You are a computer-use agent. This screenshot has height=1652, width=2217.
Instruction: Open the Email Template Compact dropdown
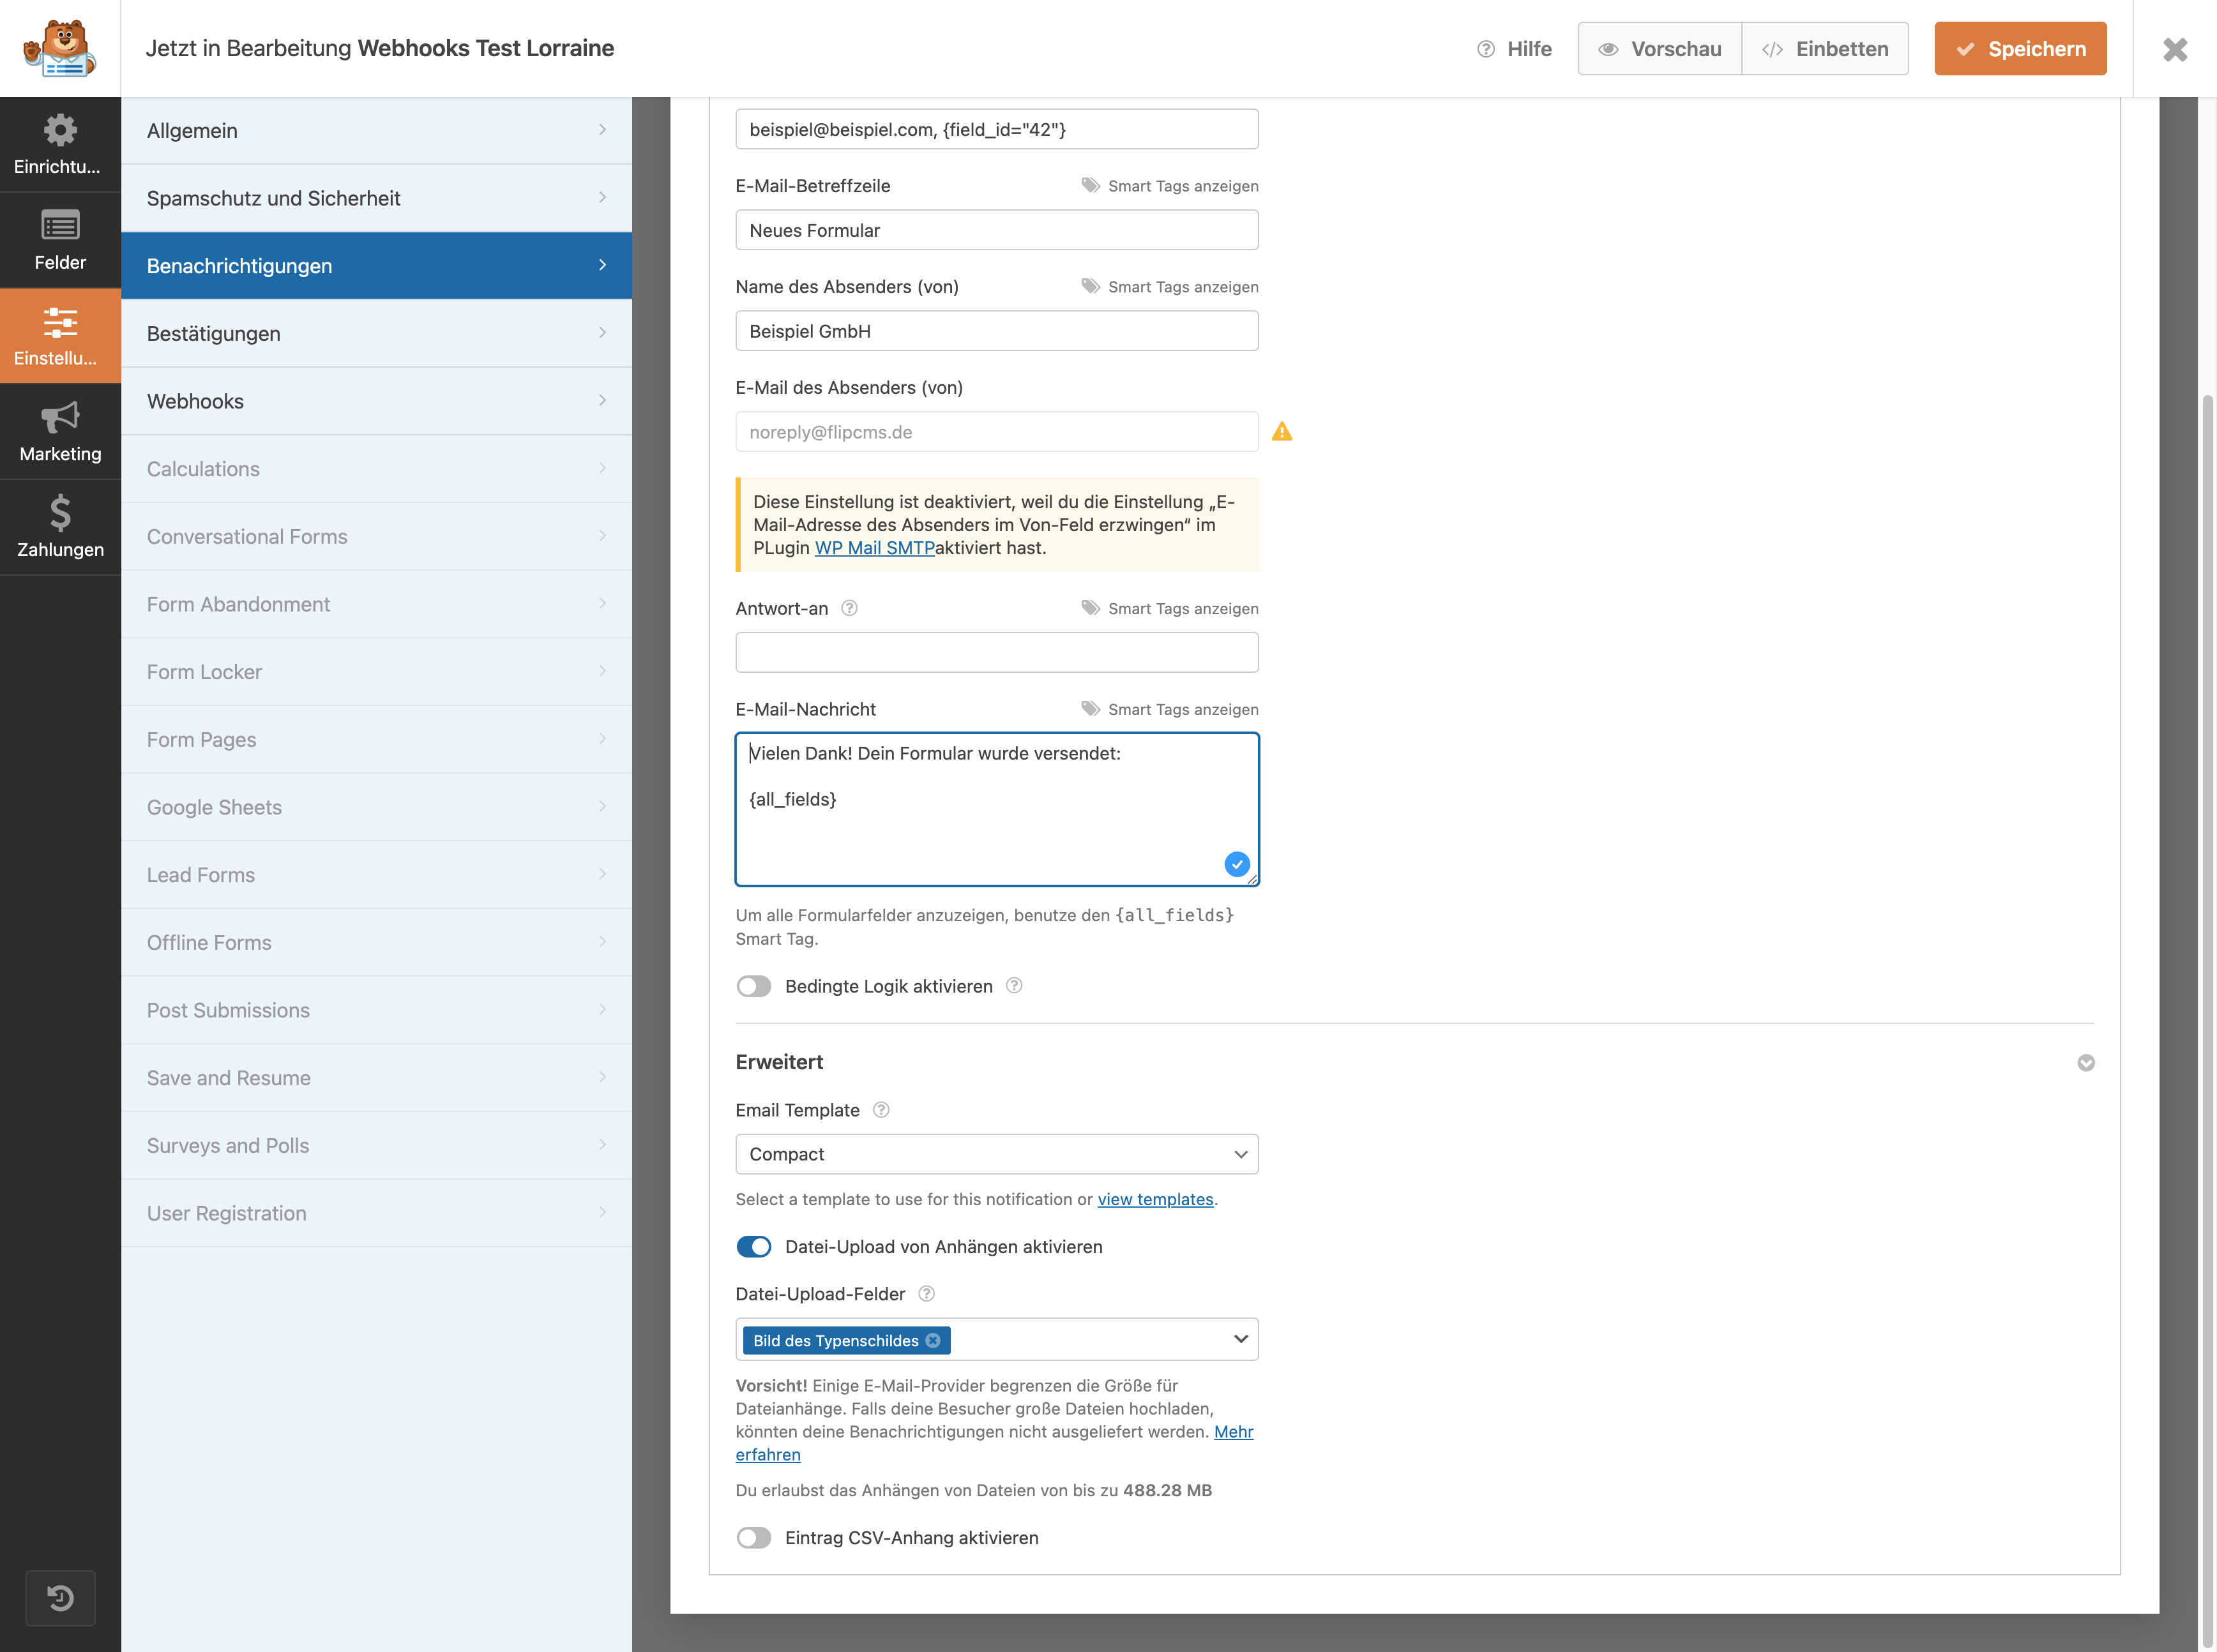point(997,1154)
